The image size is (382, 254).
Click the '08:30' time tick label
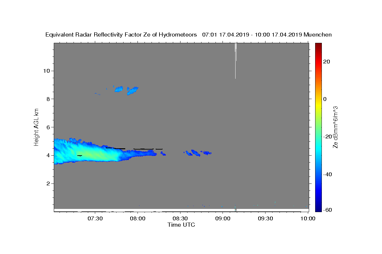pyautogui.click(x=180, y=218)
